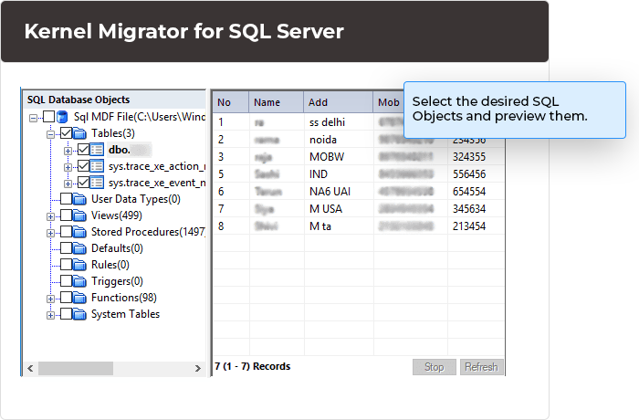The height and width of the screenshot is (420, 639).
Task: Check the Functions(98) checkbox
Action: click(x=66, y=298)
